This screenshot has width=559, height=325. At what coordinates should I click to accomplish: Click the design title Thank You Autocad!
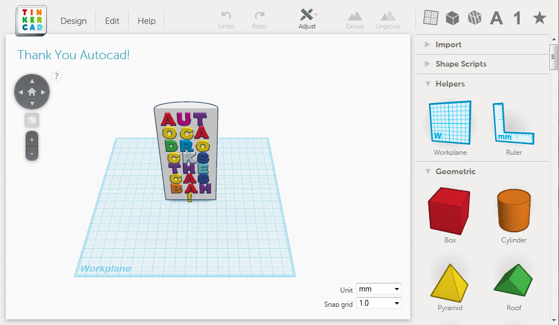point(74,55)
